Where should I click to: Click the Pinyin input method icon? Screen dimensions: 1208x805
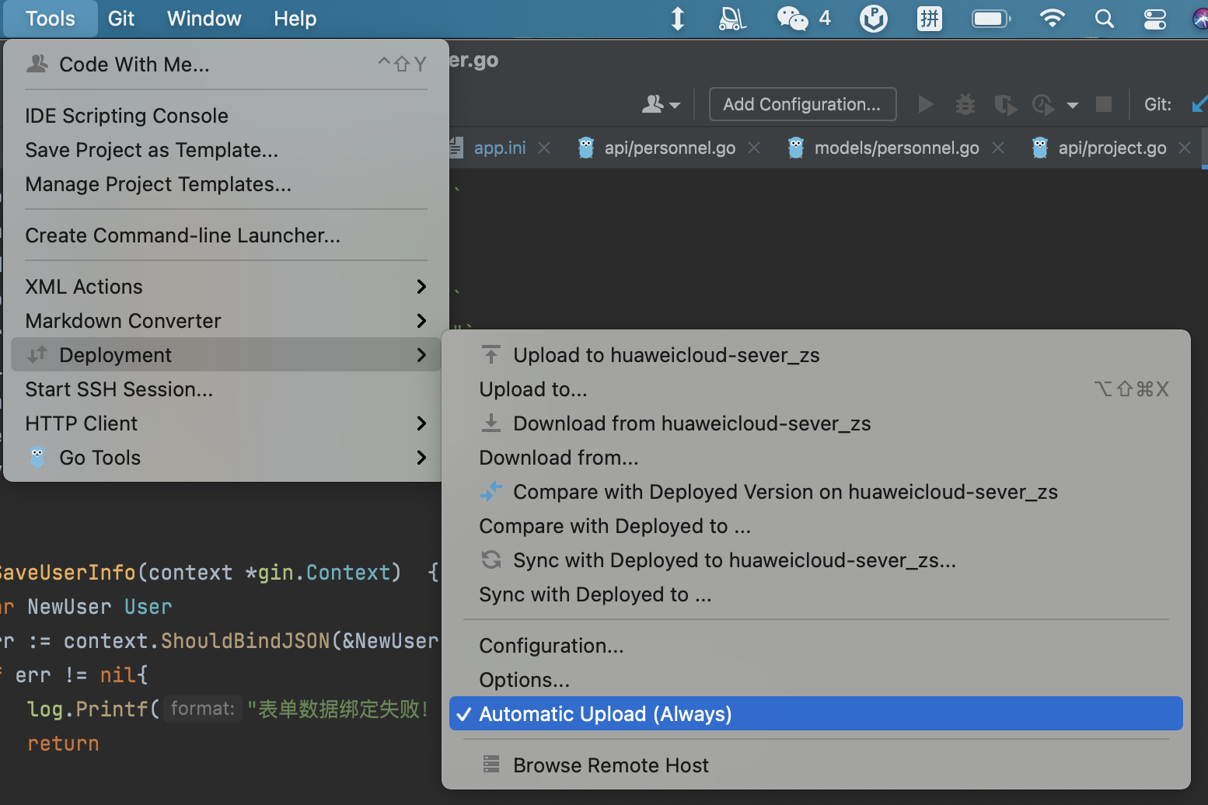(930, 18)
